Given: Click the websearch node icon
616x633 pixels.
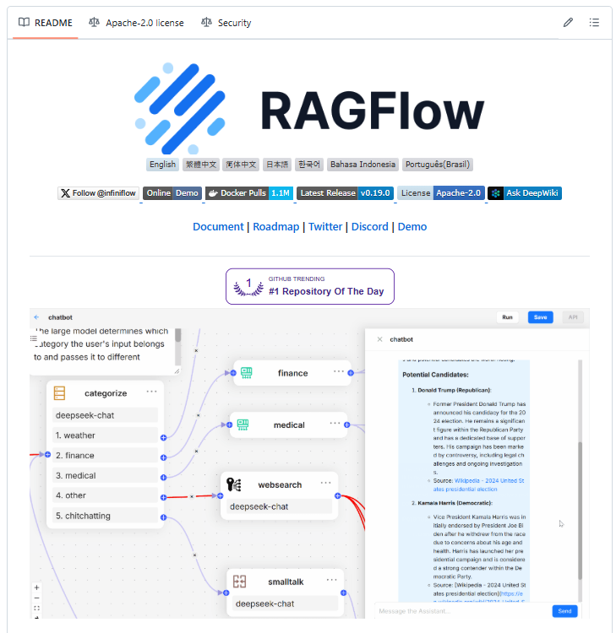Looking at the screenshot, I should (x=234, y=484).
